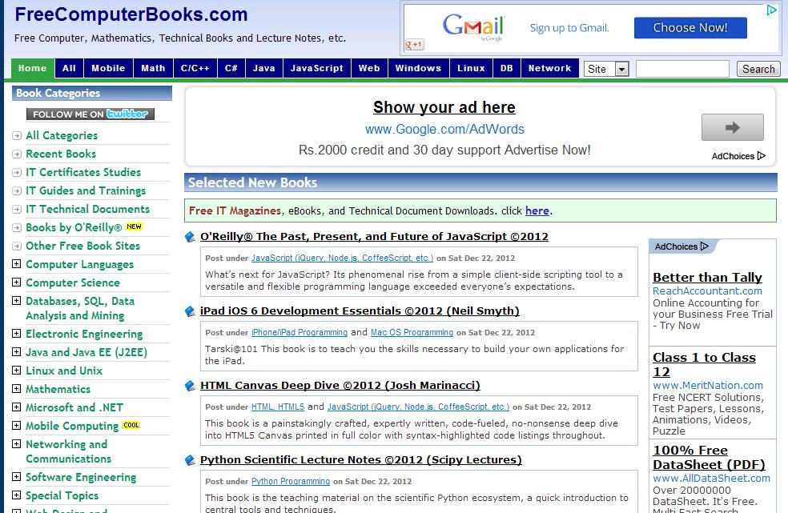The height and width of the screenshot is (513, 788).
Task: Open O'Reilly Past, Present, Future of JavaScript link
Action: coord(374,237)
